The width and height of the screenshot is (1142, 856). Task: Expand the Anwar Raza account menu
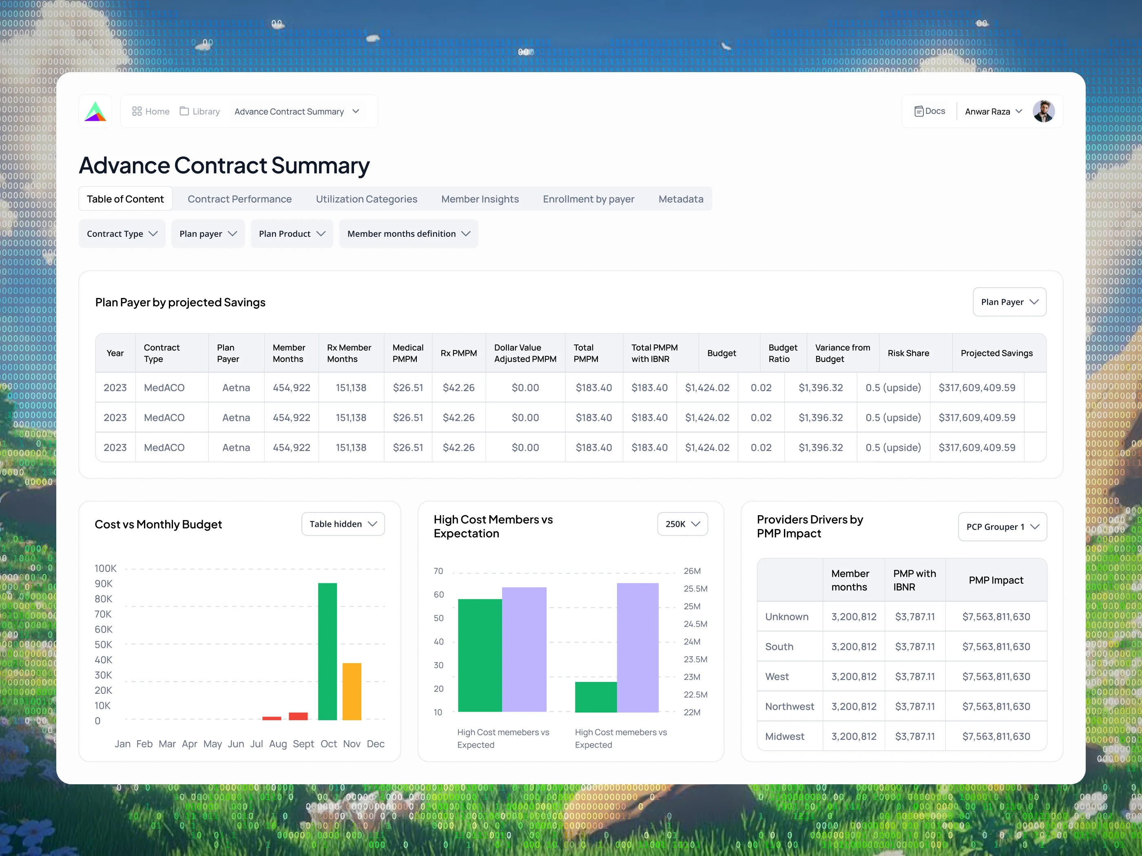click(x=993, y=111)
